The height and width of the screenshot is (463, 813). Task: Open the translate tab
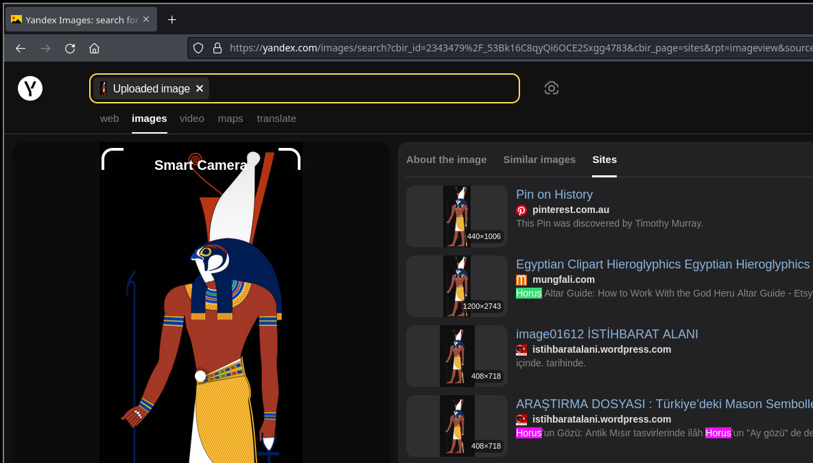tap(276, 118)
